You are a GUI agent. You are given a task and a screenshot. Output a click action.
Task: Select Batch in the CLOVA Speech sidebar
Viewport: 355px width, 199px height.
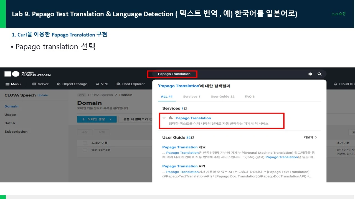point(10,123)
